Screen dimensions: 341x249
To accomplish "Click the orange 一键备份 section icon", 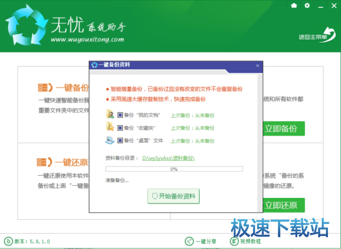I will tap(45, 88).
